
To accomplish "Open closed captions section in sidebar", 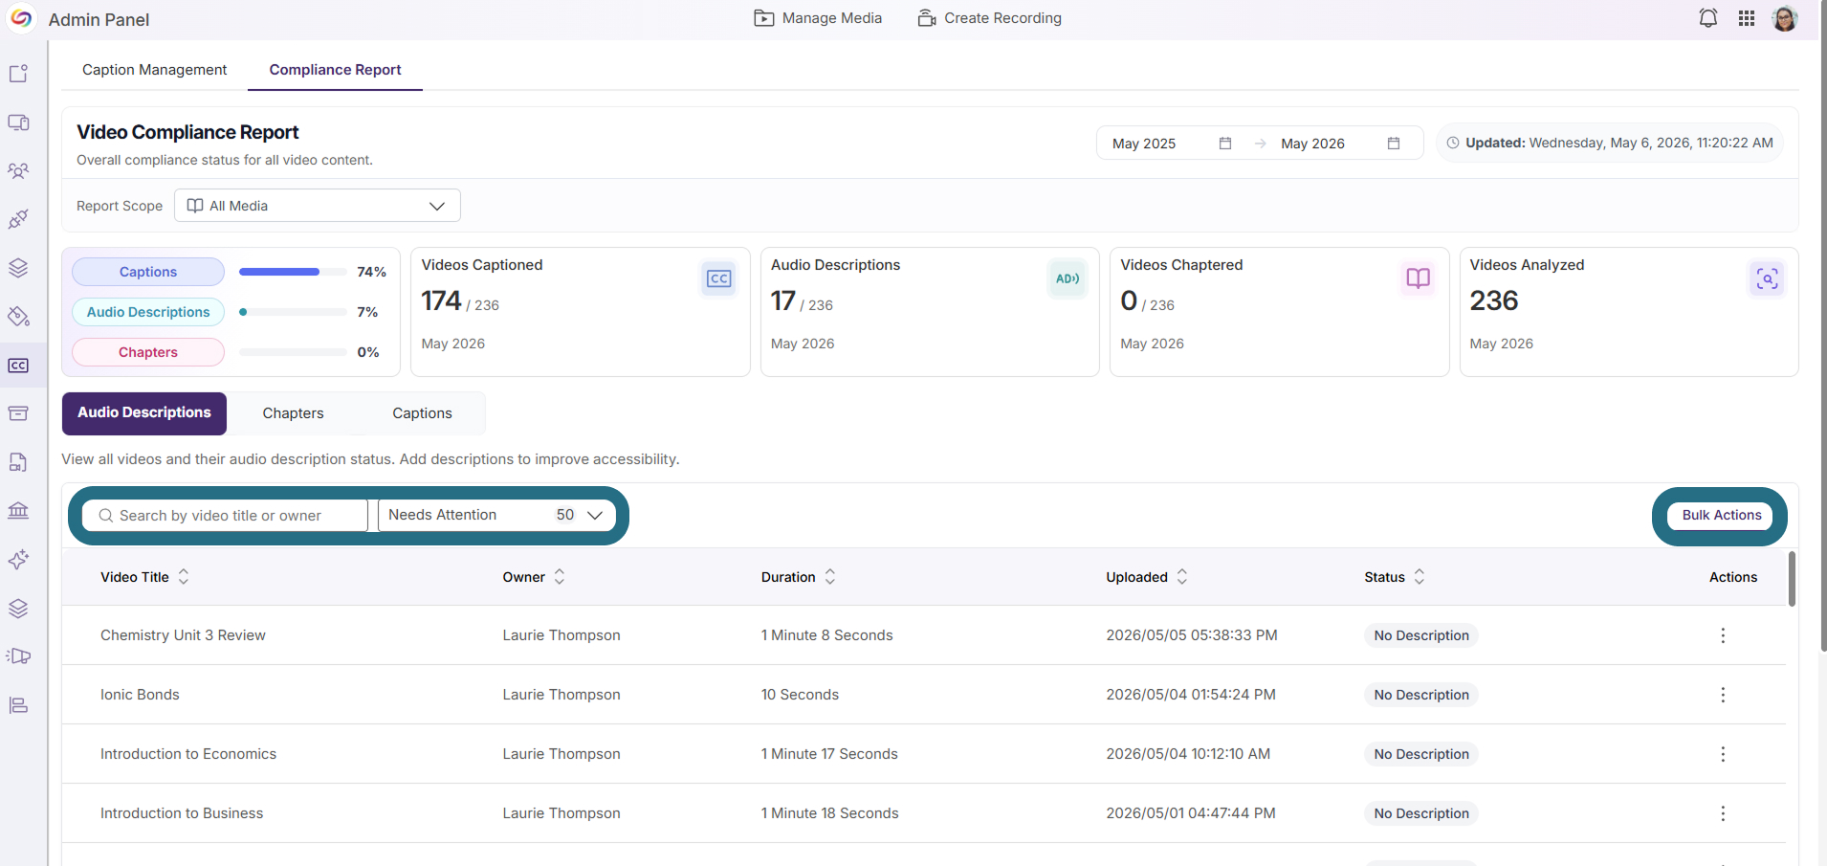I will click(18, 366).
